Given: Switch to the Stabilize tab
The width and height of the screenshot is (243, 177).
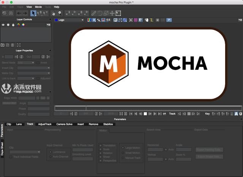Looking at the screenshot, I should pos(108,124).
